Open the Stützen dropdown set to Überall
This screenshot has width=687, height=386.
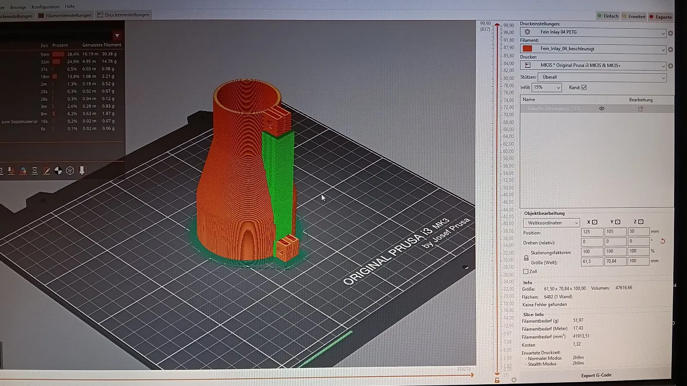(x=602, y=77)
